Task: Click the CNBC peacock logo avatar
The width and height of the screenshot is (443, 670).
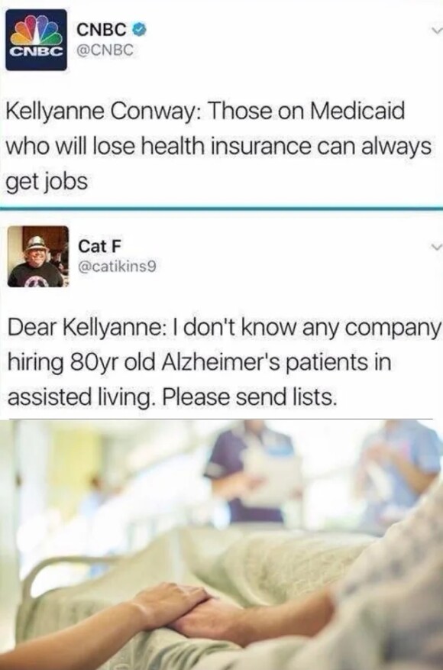Action: (37, 40)
